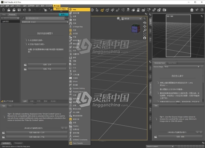Viewport: 205px width, 148px height.
Task: Choose Help in the panes submenu
Action: [x=79, y=10]
